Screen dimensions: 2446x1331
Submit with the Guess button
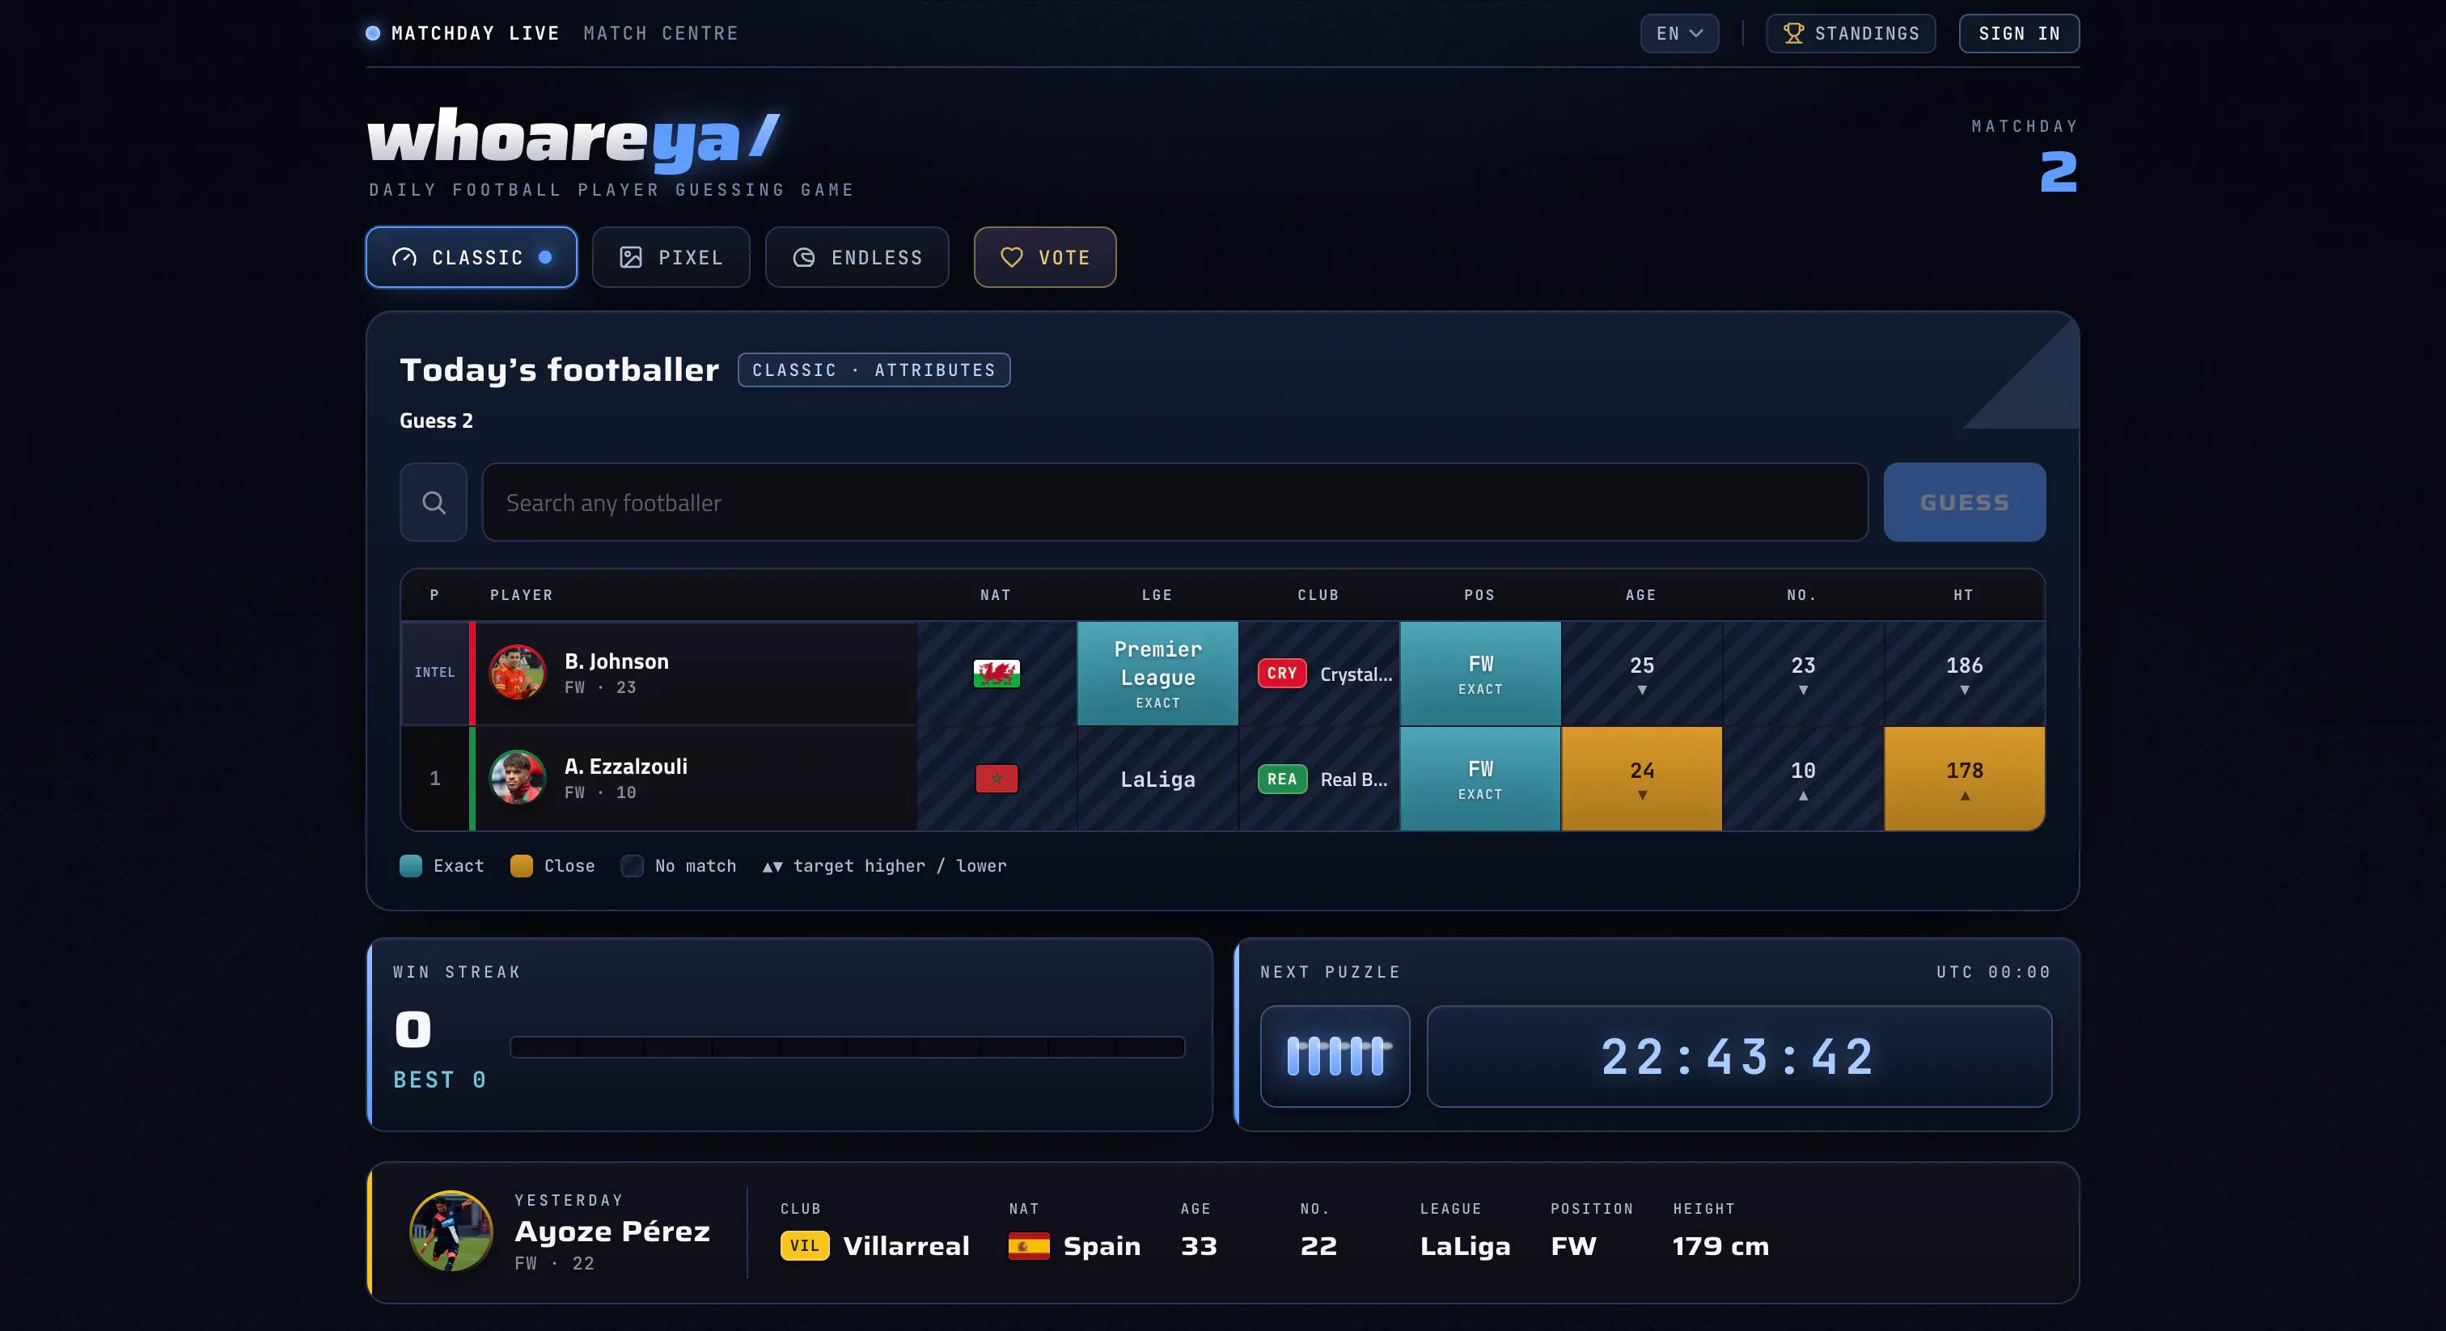point(1964,502)
